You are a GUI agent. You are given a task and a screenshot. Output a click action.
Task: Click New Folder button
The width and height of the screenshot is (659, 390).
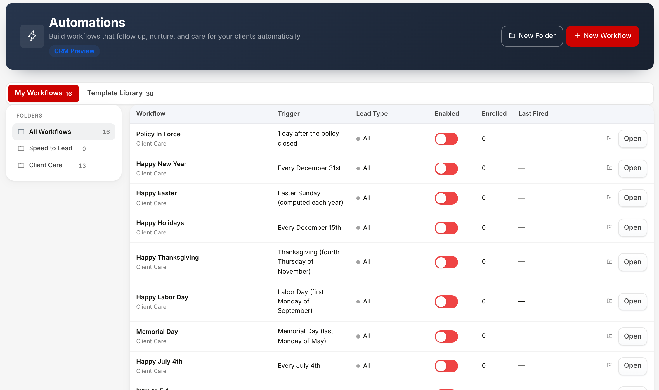[x=532, y=36]
